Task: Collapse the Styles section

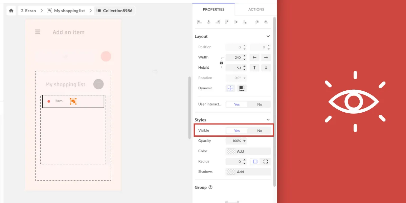Action: [268, 120]
